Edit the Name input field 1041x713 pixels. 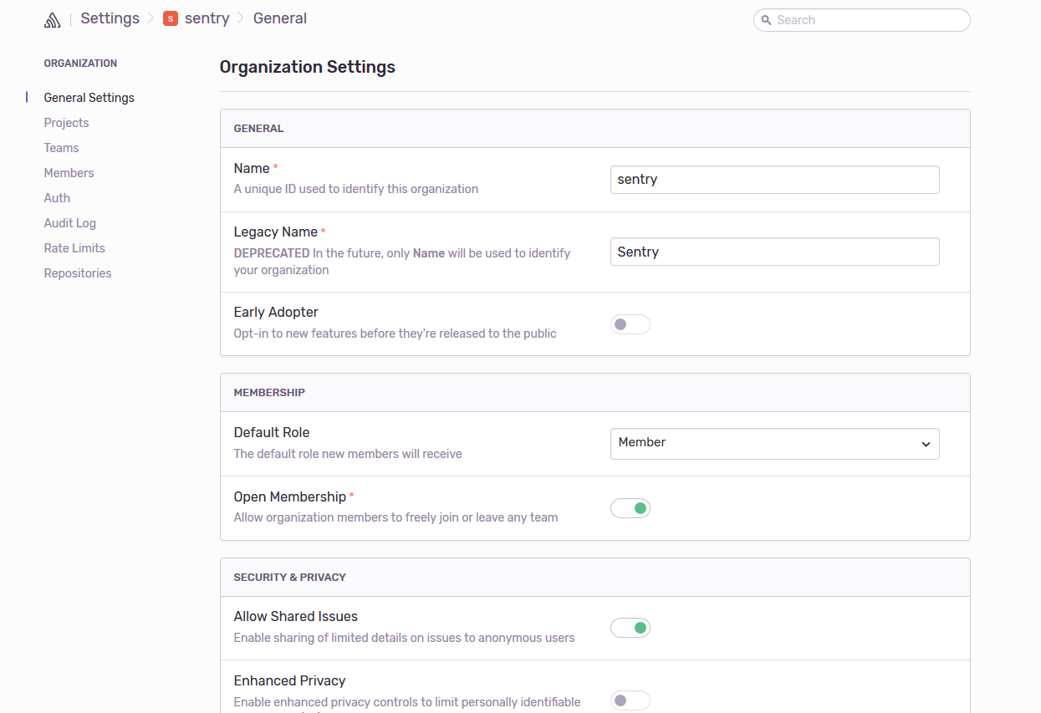coord(775,180)
